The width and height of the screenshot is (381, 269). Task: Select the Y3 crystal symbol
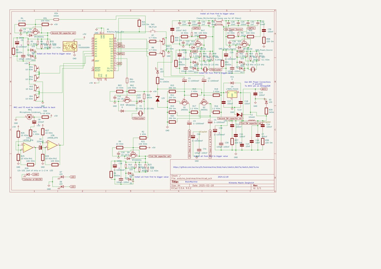(x=140, y=113)
